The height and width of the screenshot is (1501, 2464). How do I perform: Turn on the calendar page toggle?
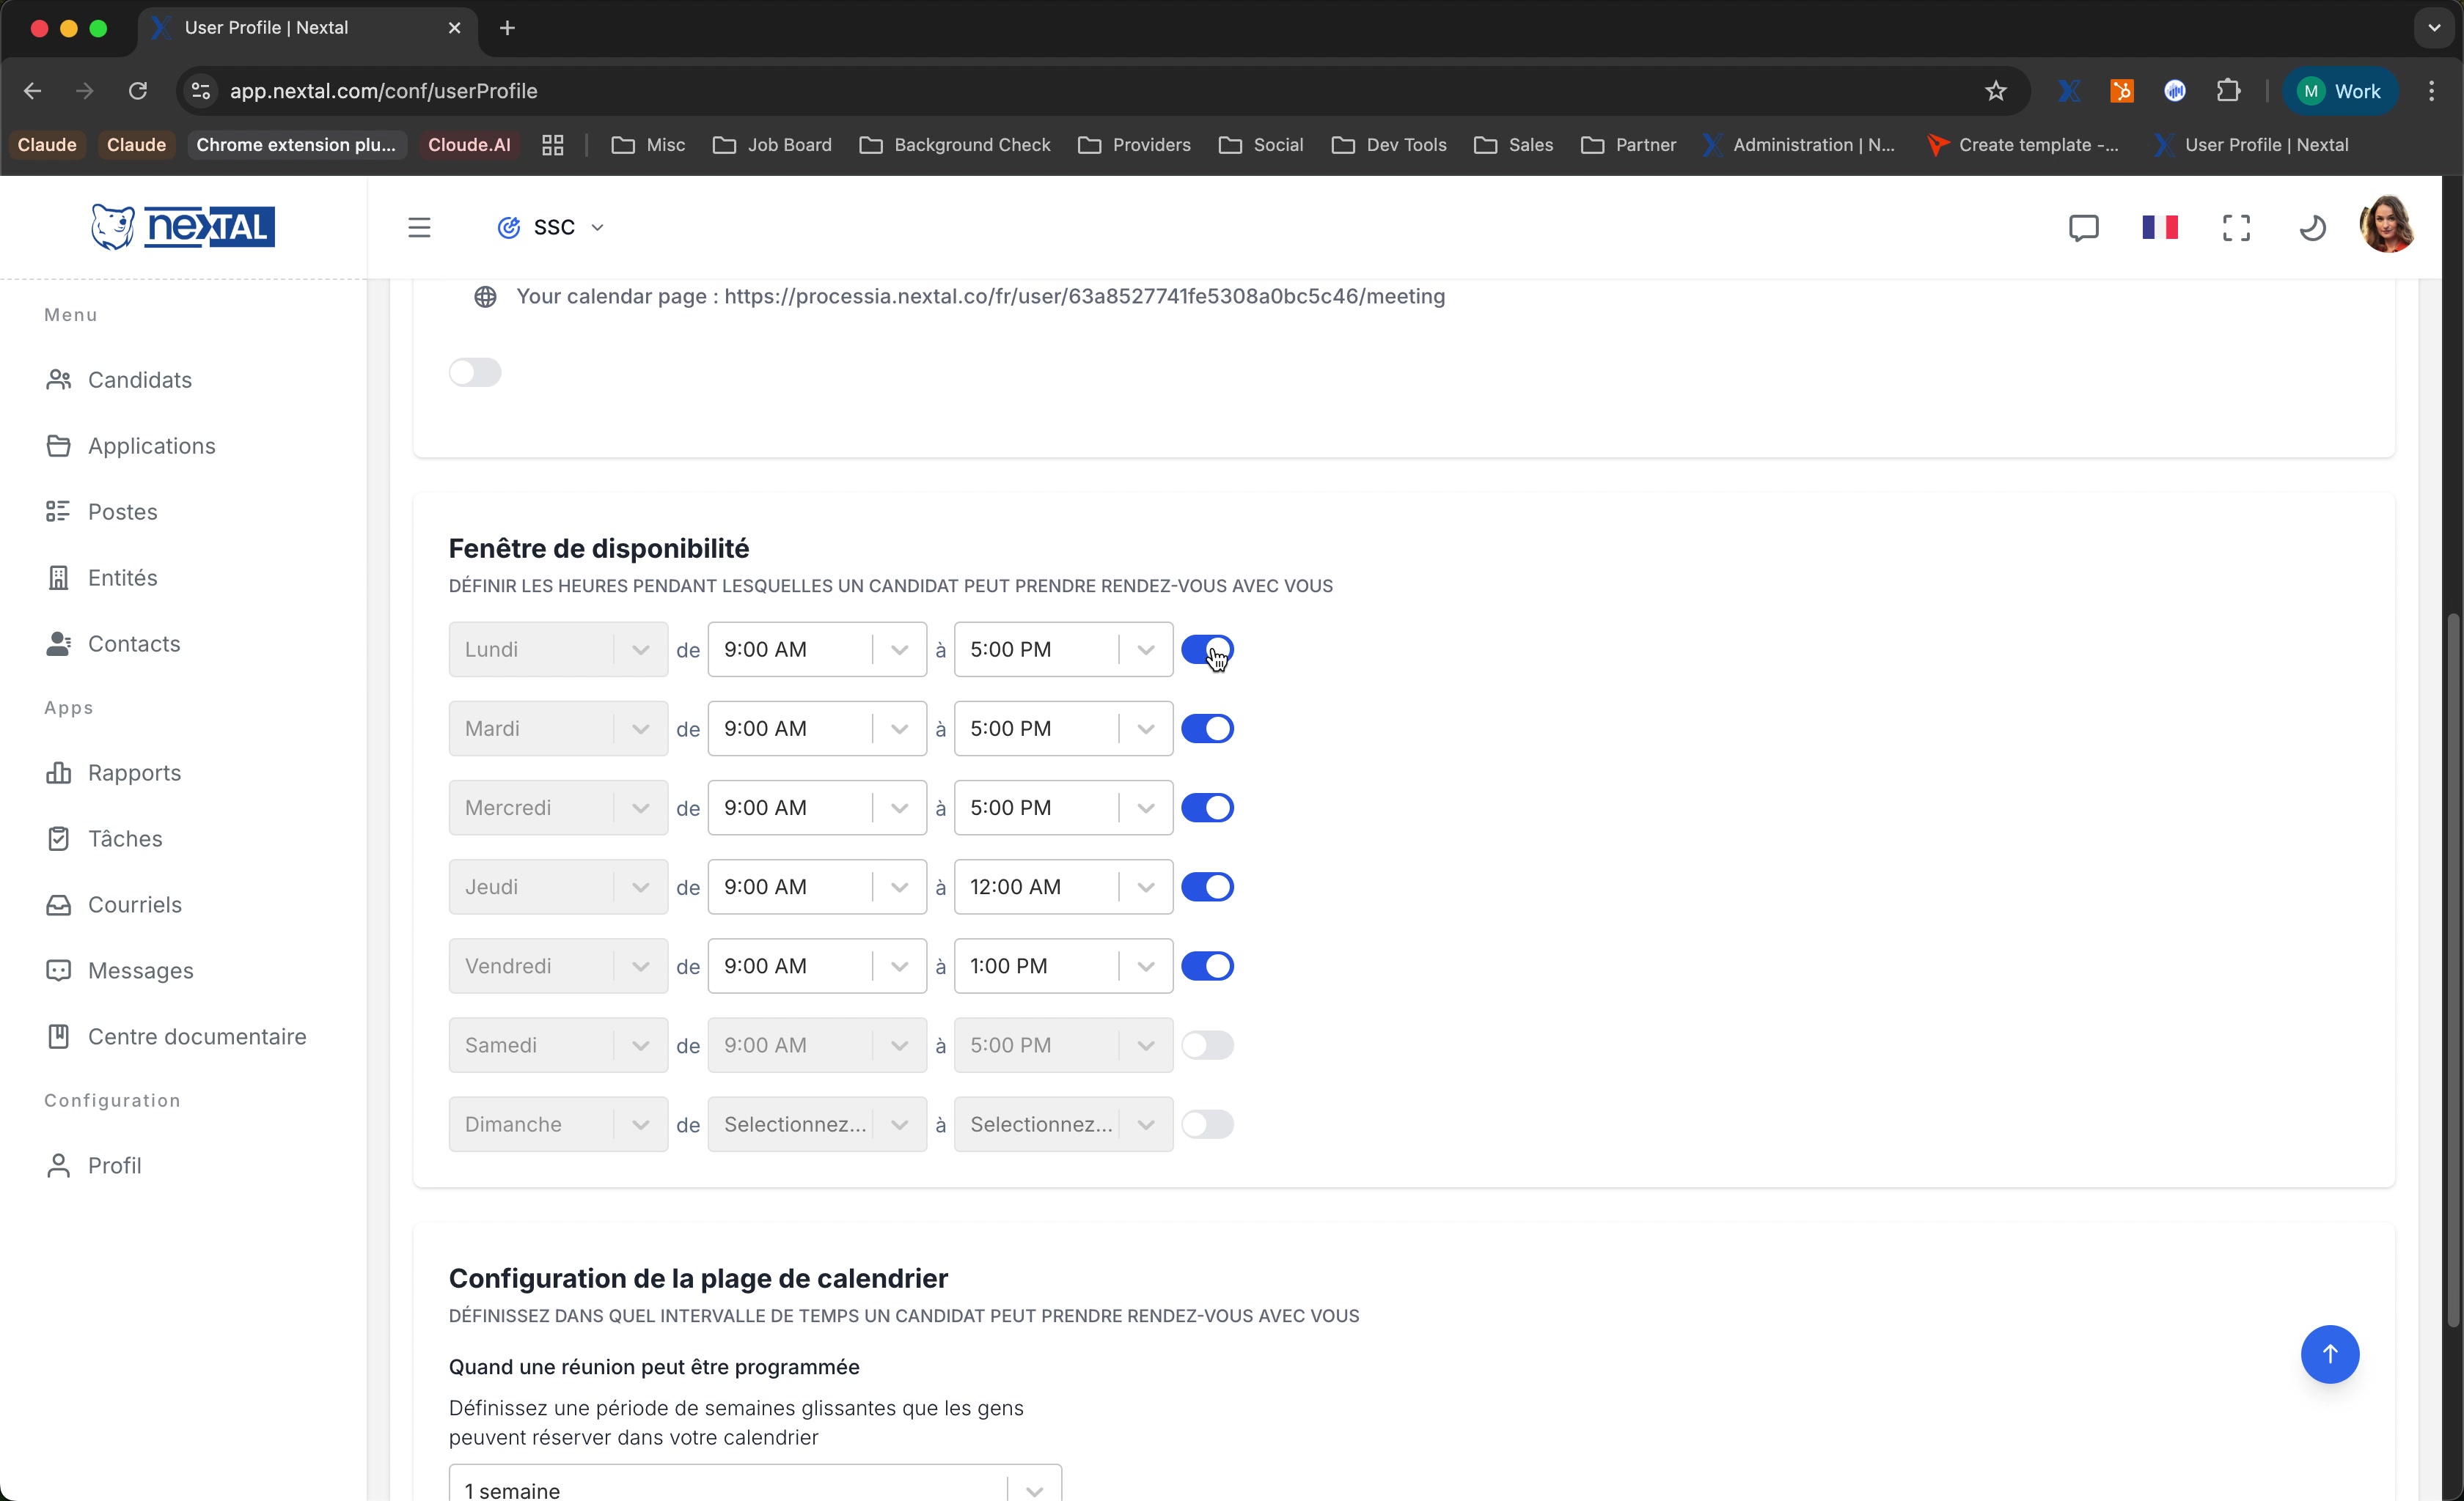point(475,373)
